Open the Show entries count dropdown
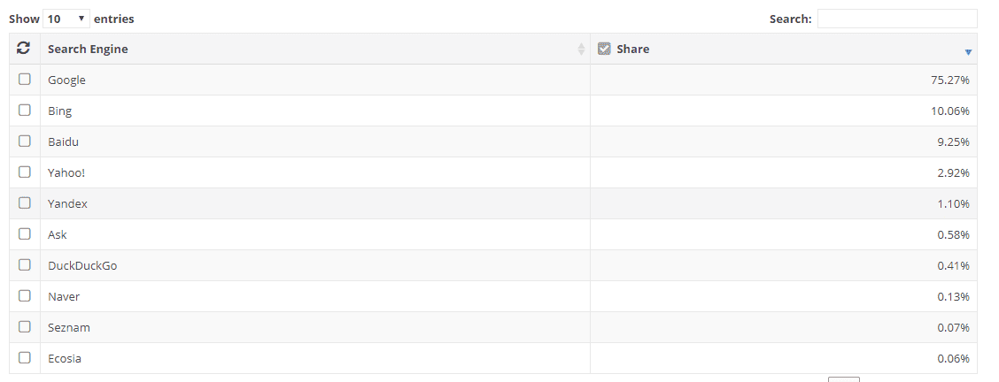 point(66,19)
